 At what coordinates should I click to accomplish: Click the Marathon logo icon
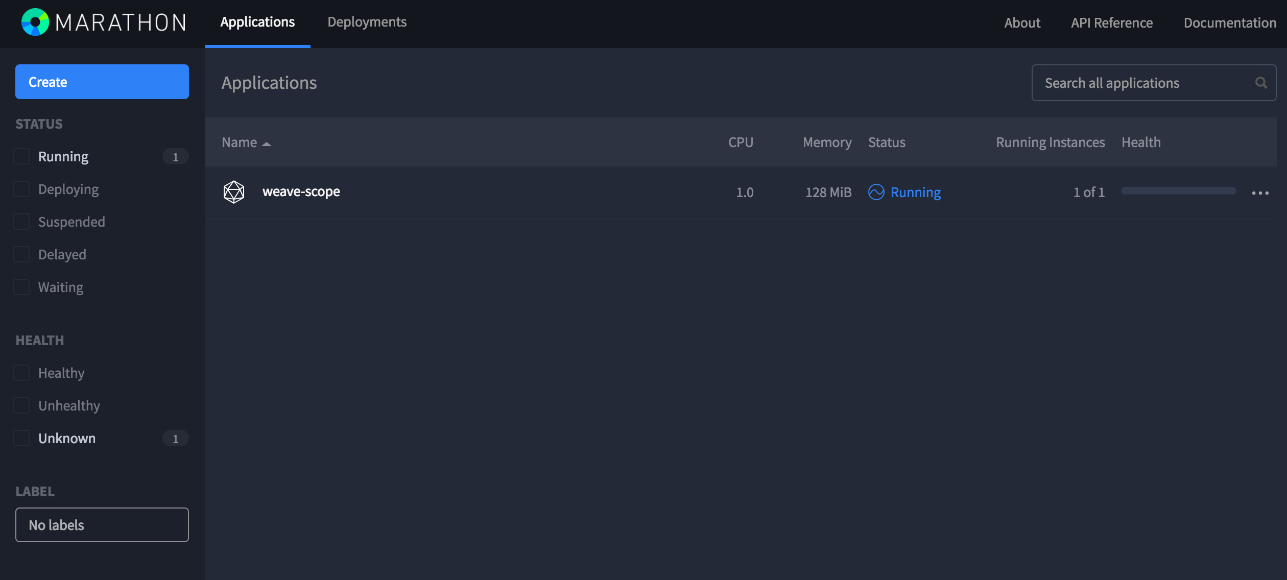[x=35, y=22]
